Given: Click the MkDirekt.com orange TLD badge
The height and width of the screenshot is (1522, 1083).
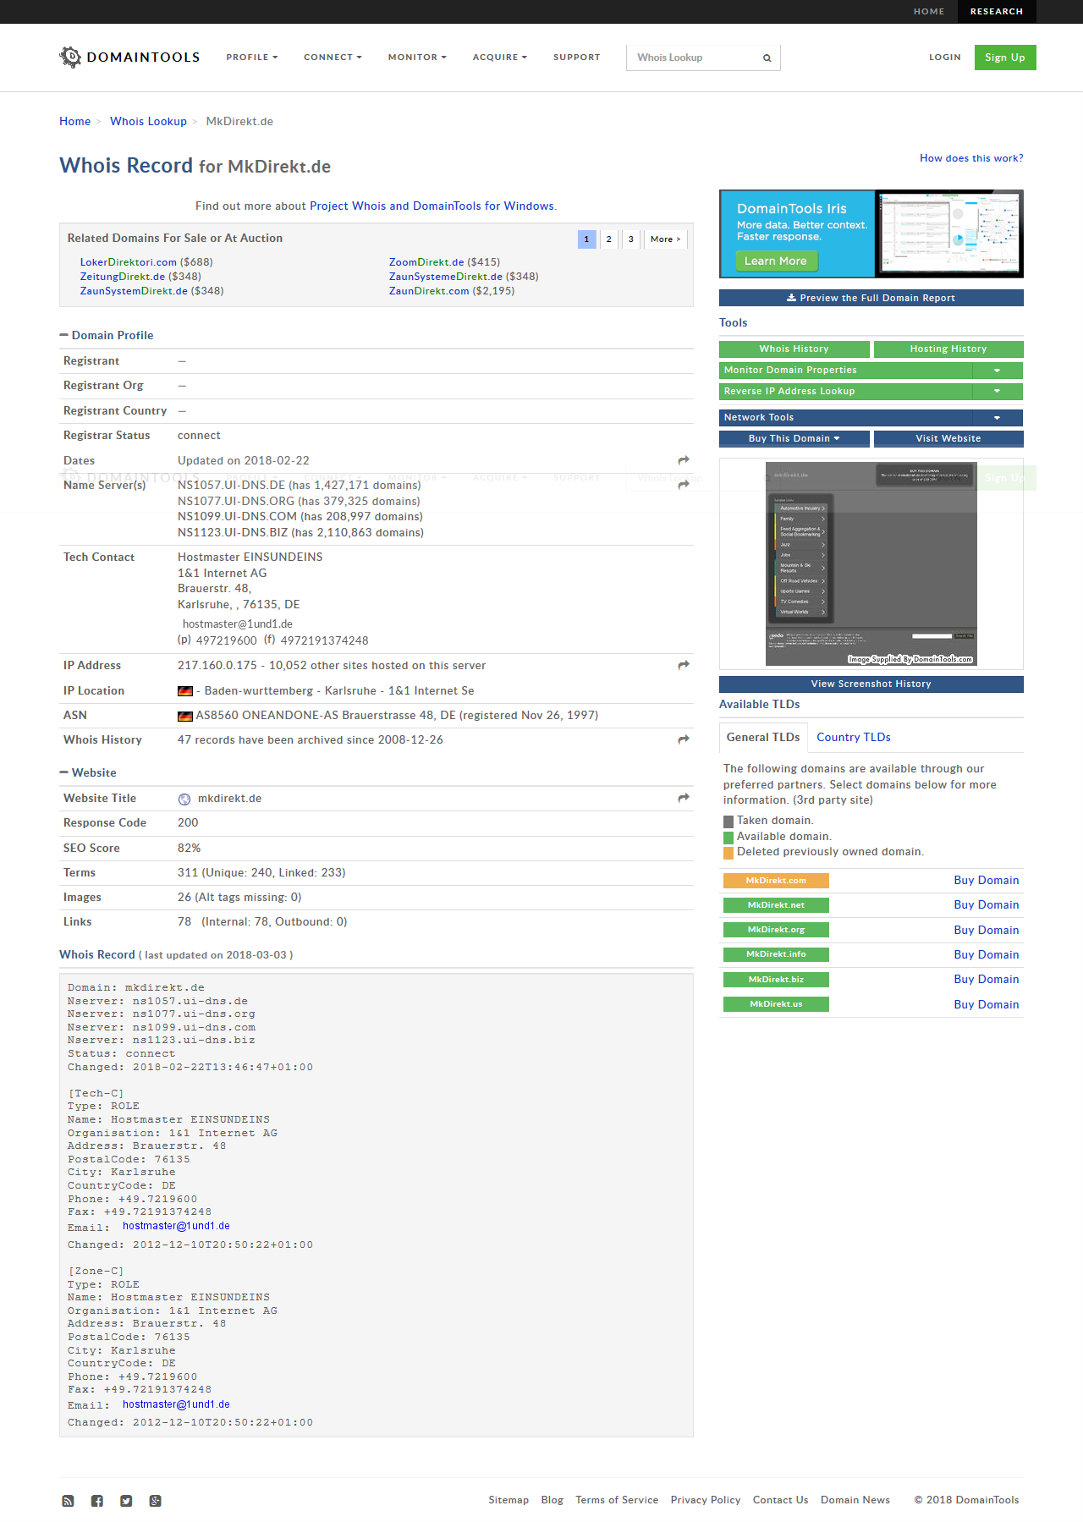Looking at the screenshot, I should pyautogui.click(x=776, y=881).
